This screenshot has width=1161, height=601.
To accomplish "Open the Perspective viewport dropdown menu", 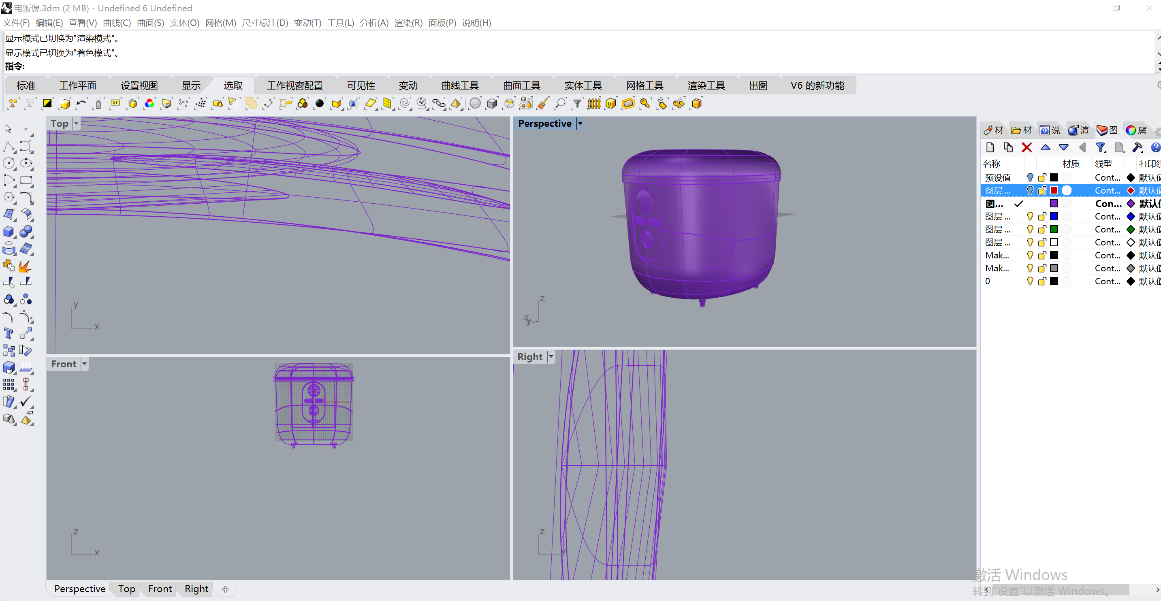I will point(580,124).
